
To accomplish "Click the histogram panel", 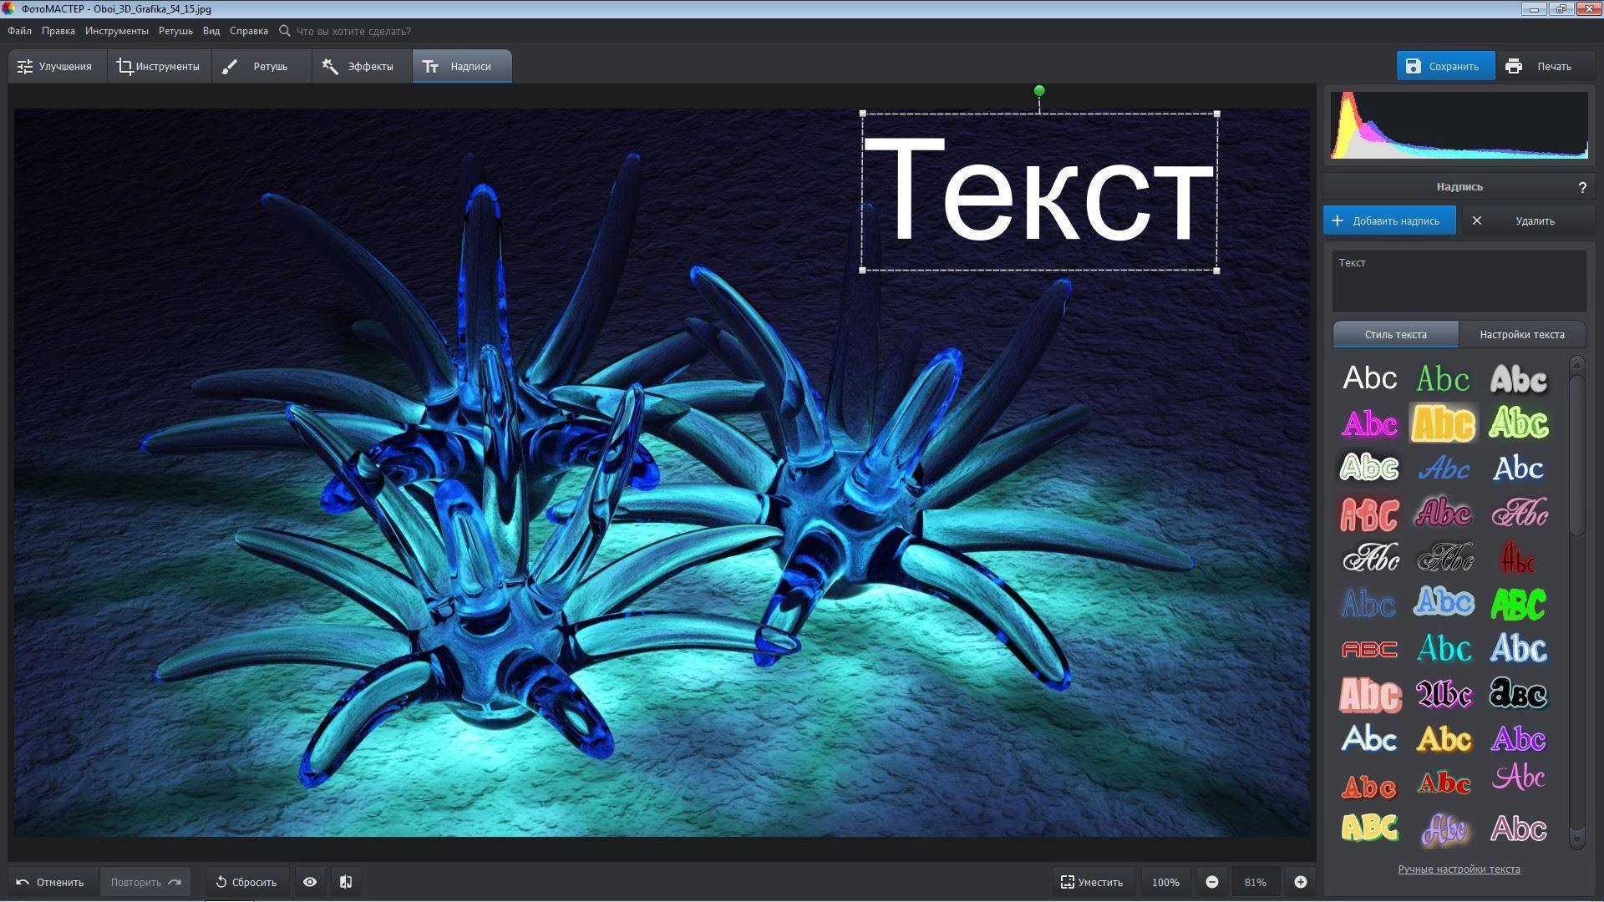I will 1459,124.
